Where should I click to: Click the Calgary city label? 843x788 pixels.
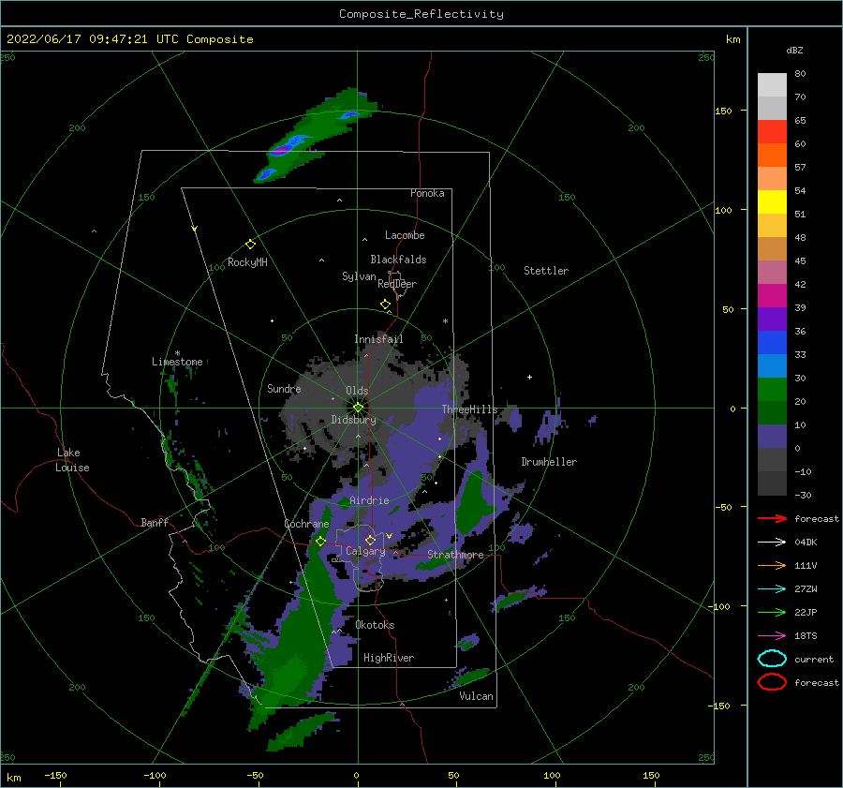[365, 551]
